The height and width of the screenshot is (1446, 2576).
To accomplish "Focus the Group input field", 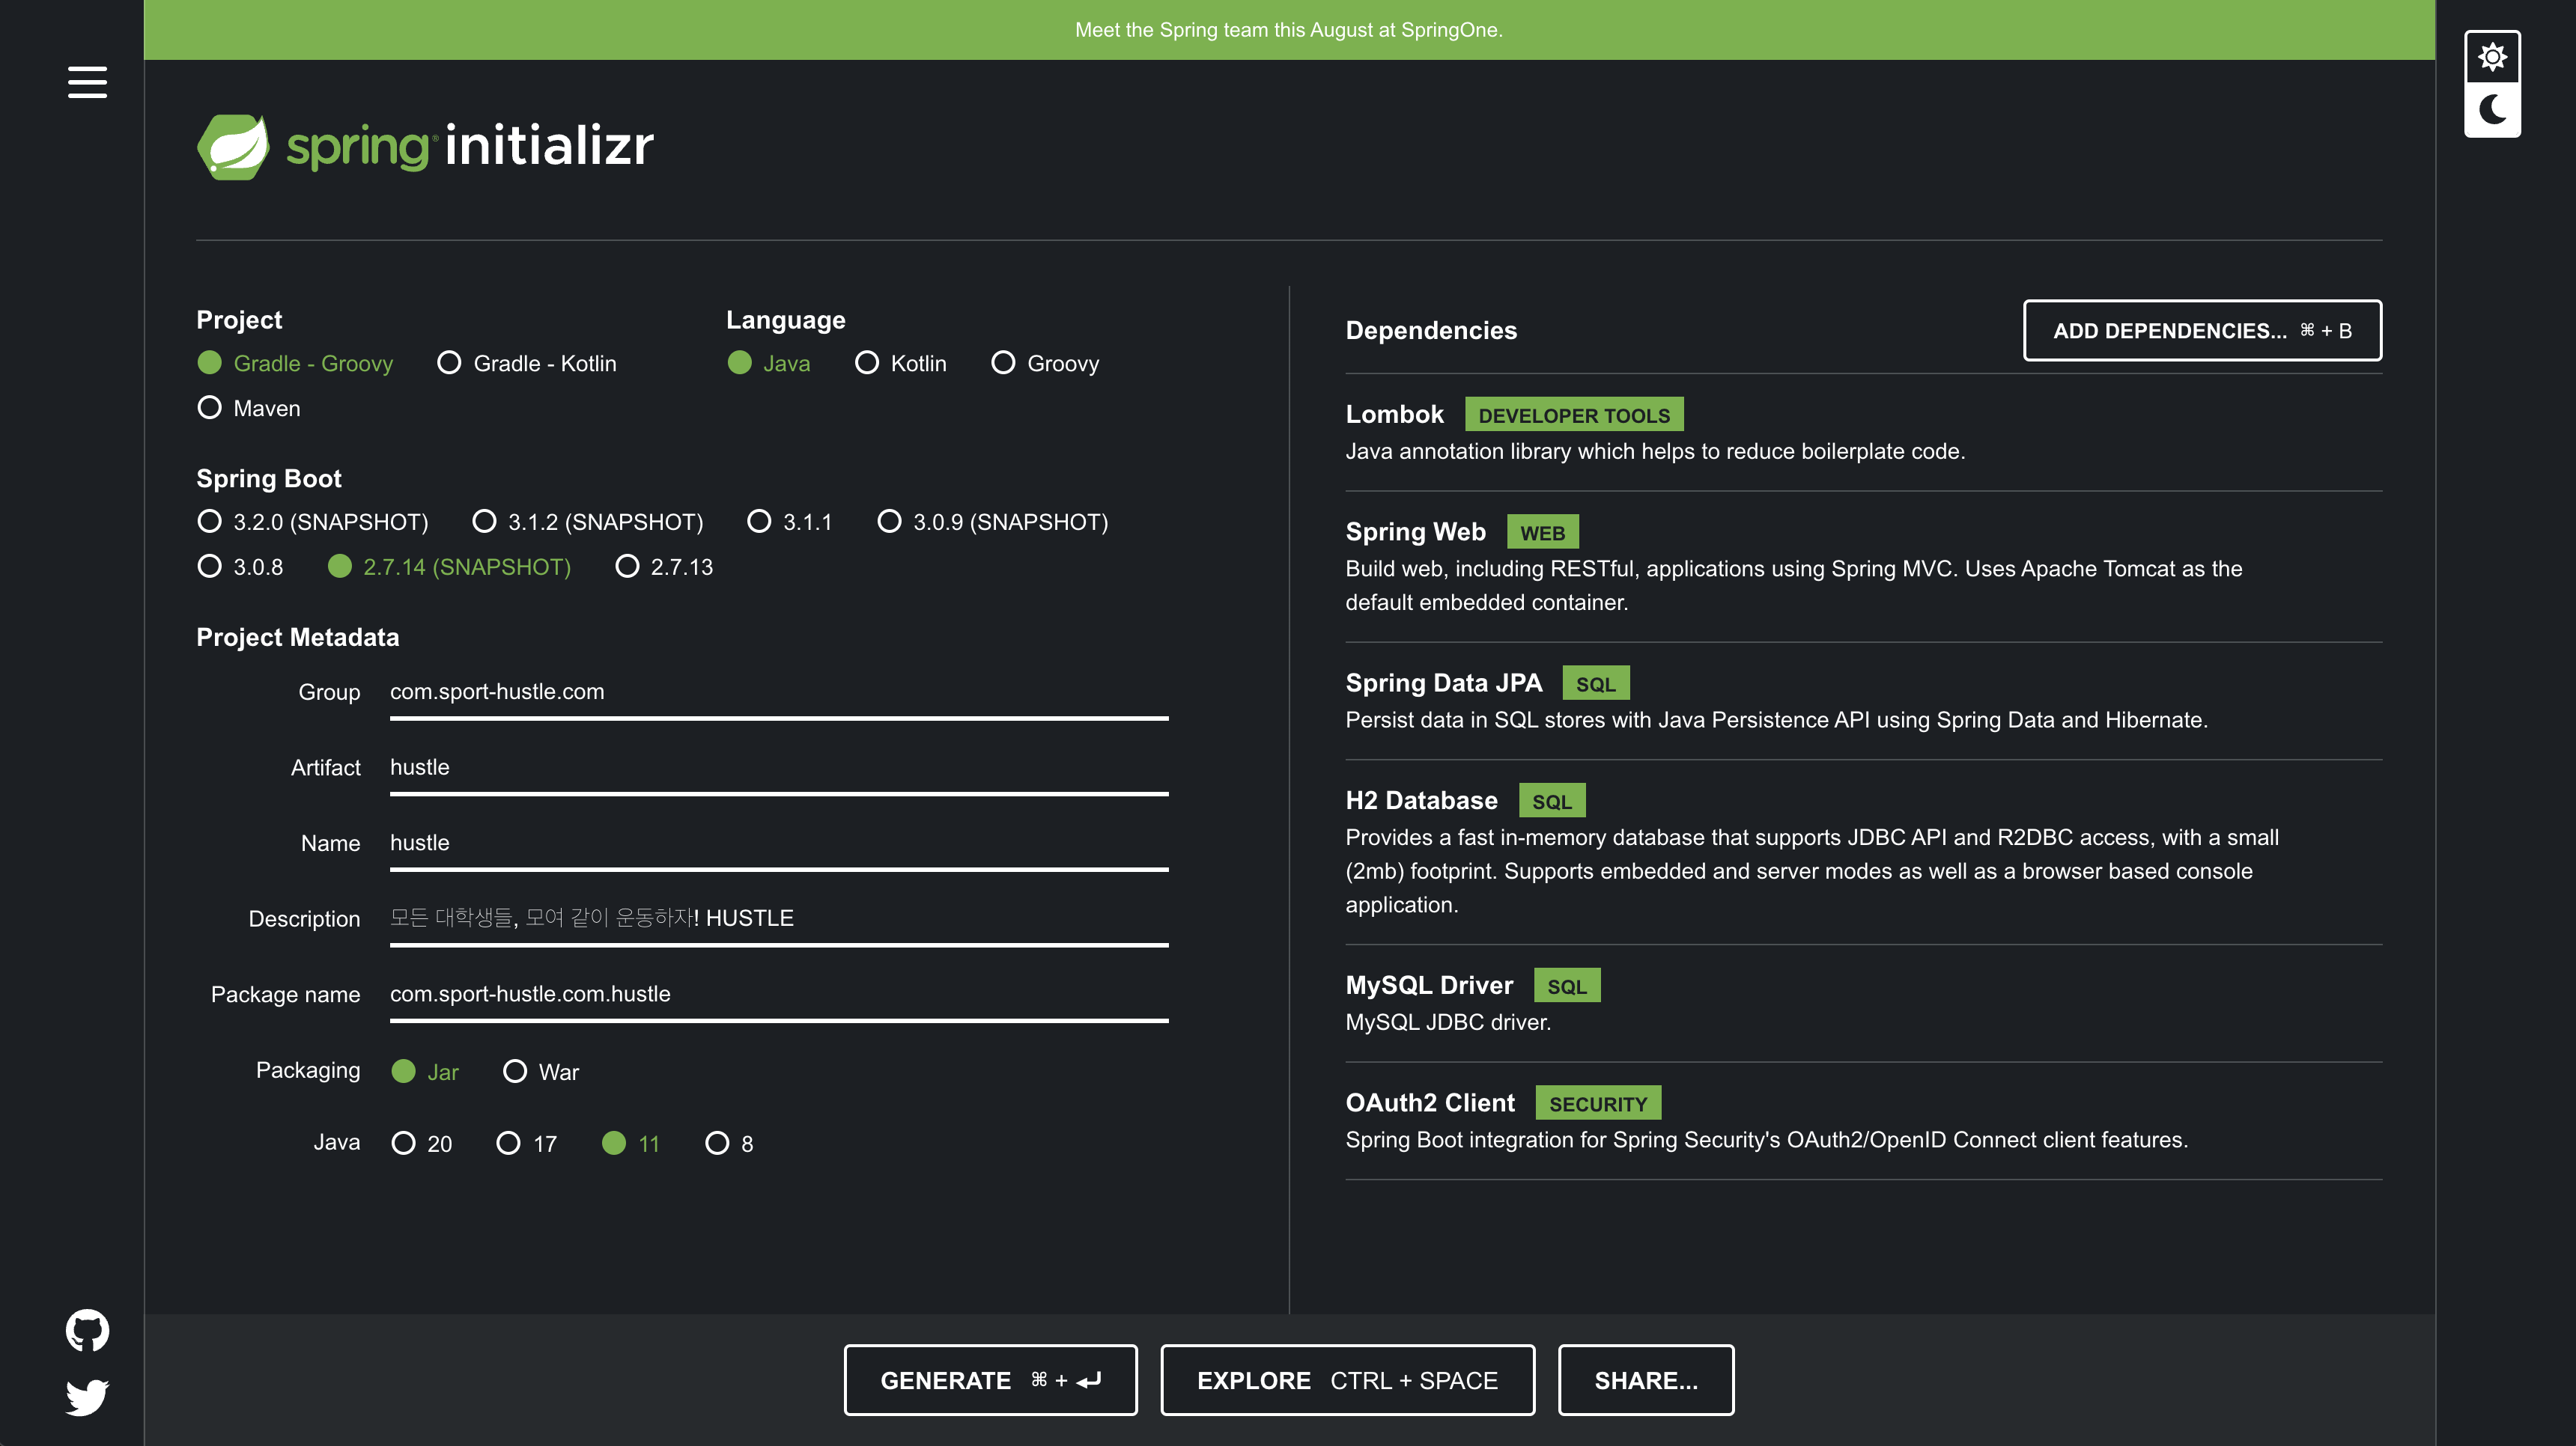I will point(778,692).
